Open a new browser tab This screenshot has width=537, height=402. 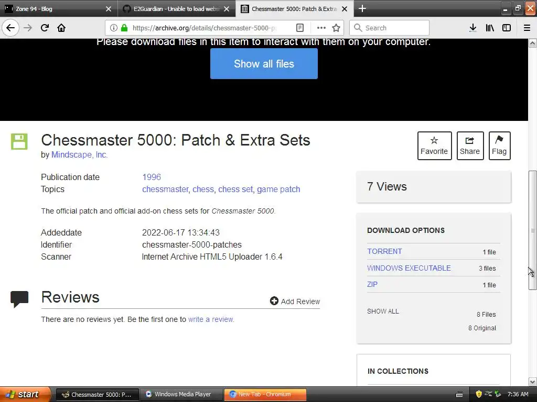coord(362,8)
